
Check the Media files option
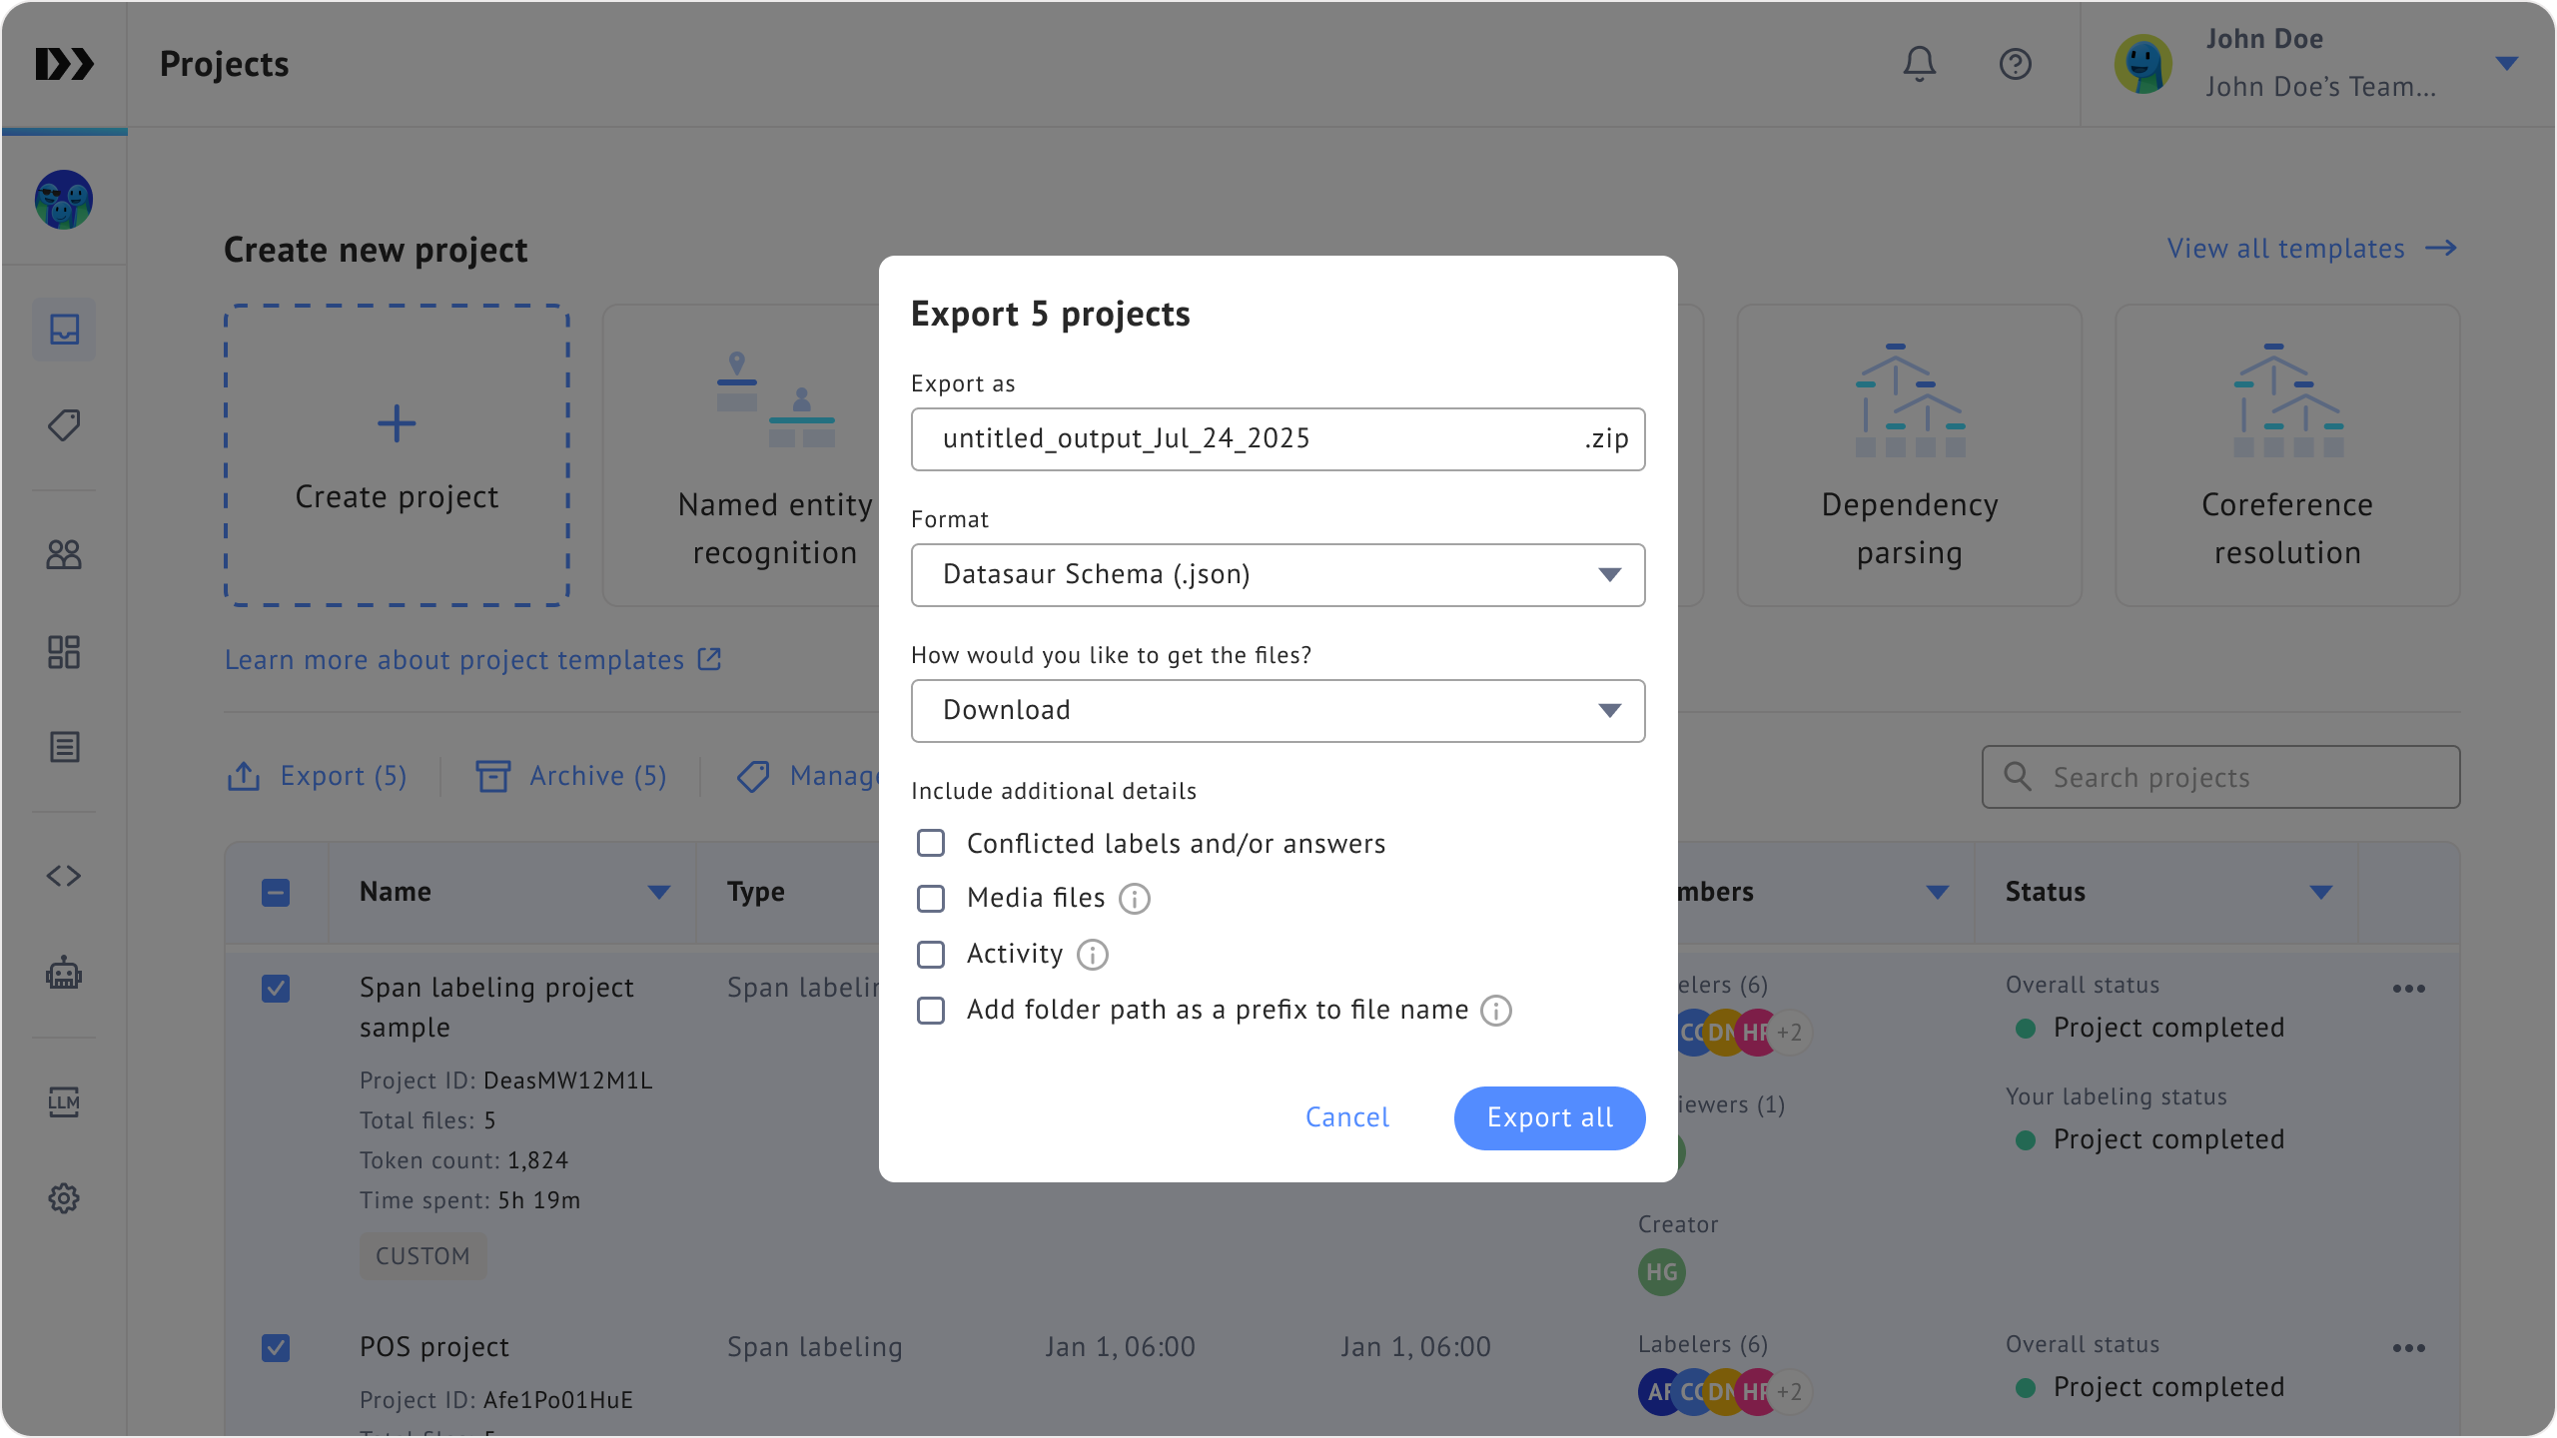pos(931,899)
